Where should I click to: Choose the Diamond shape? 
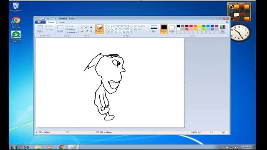click(116, 29)
